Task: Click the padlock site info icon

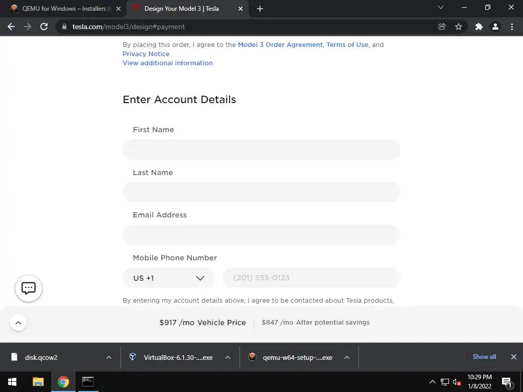Action: [64, 27]
